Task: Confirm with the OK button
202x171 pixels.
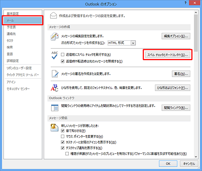Action: [x=168, y=164]
